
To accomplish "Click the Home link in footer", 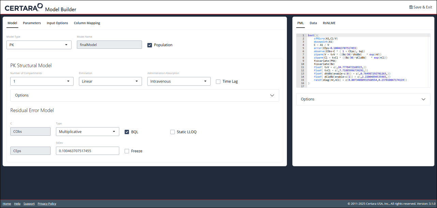I will (x=7, y=204).
